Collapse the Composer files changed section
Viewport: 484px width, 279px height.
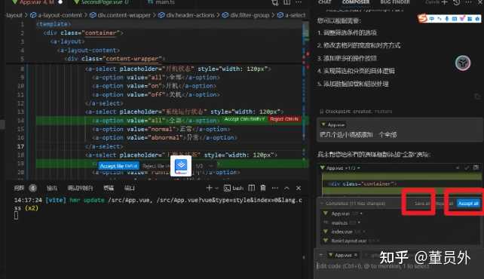(x=322, y=204)
